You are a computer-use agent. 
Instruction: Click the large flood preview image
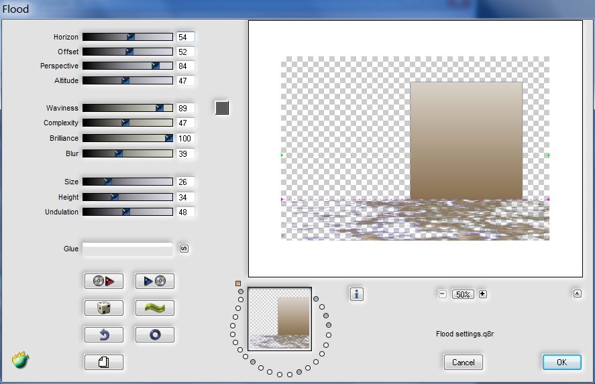415,148
